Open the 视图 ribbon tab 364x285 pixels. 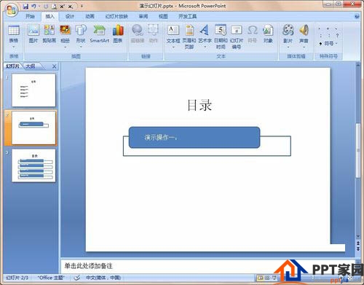(163, 17)
